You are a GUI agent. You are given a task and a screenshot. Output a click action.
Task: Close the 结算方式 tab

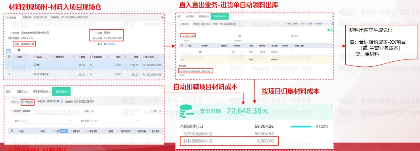pos(27,92)
